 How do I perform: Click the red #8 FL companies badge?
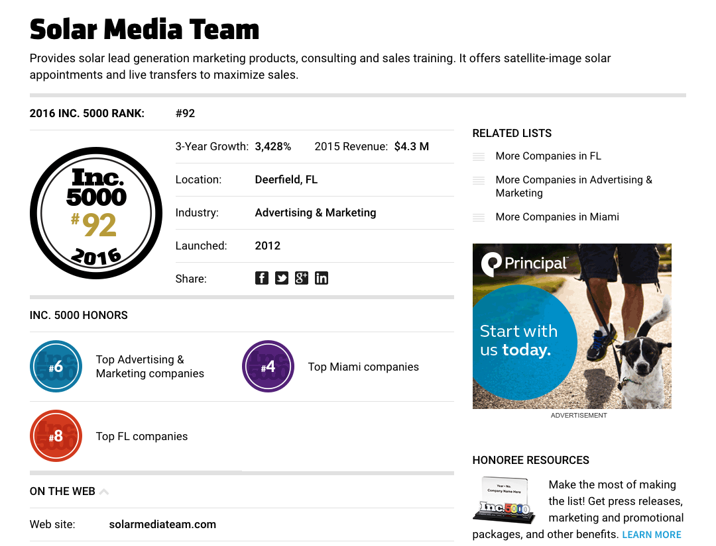click(x=56, y=436)
